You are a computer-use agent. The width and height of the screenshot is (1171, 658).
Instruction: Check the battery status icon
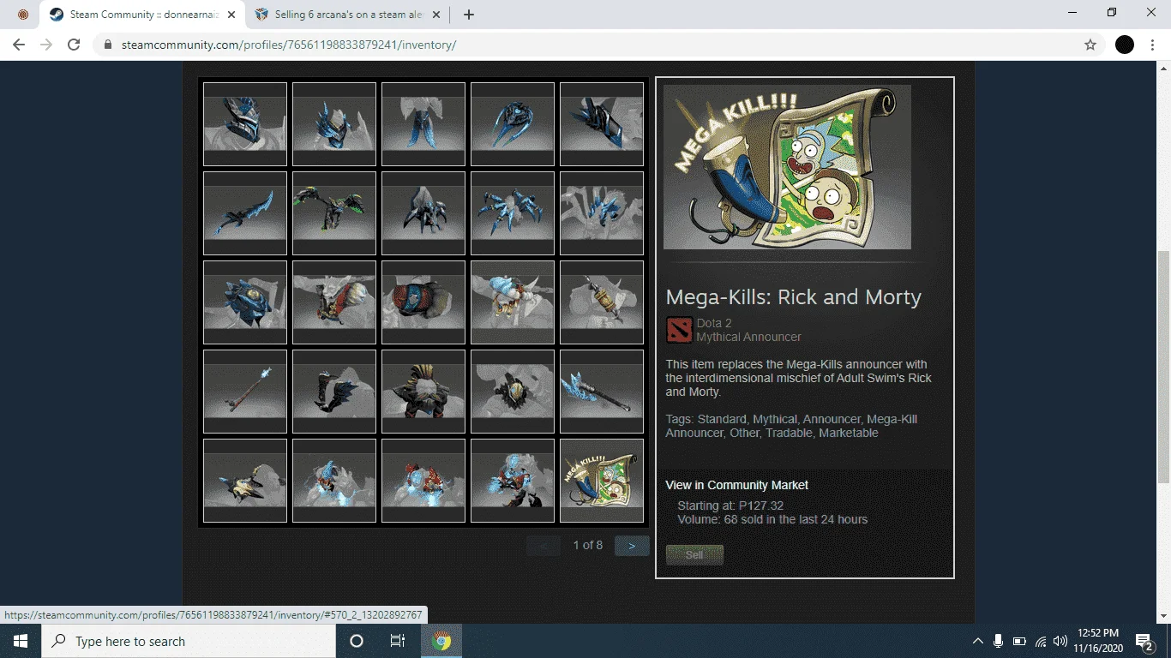[x=1019, y=641]
